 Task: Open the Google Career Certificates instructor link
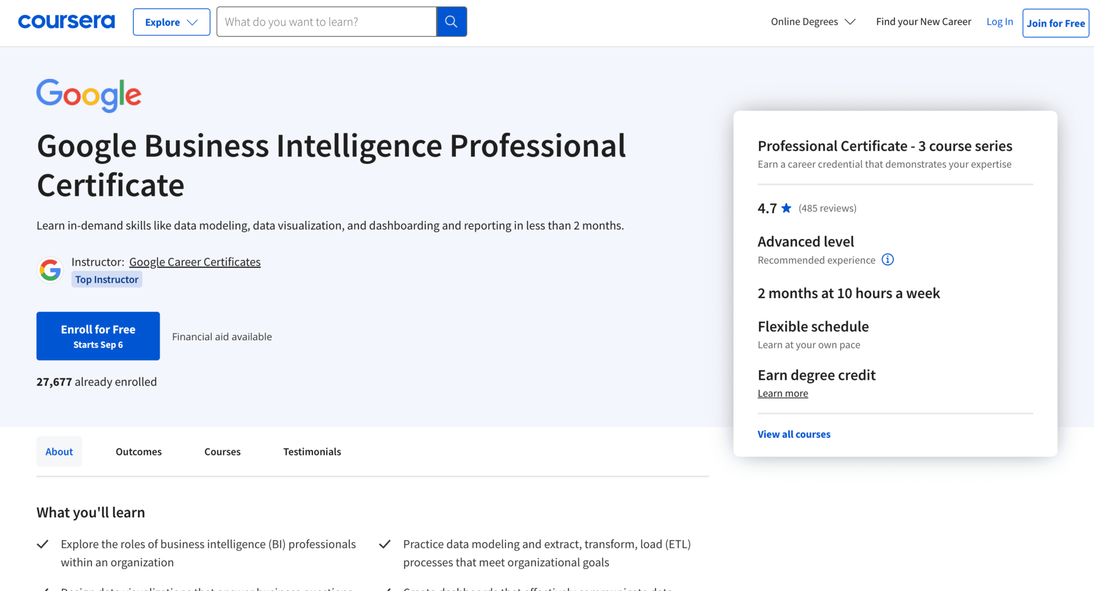(194, 261)
